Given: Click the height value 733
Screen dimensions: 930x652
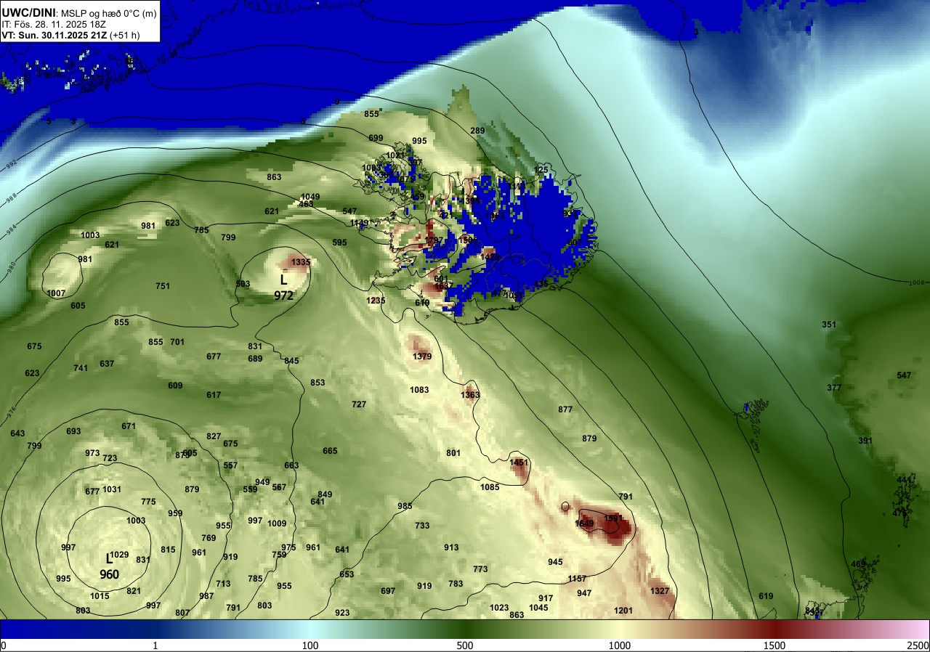Looking at the screenshot, I should (422, 526).
